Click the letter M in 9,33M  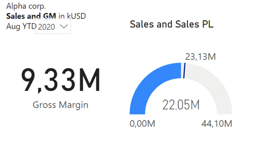tap(88, 80)
